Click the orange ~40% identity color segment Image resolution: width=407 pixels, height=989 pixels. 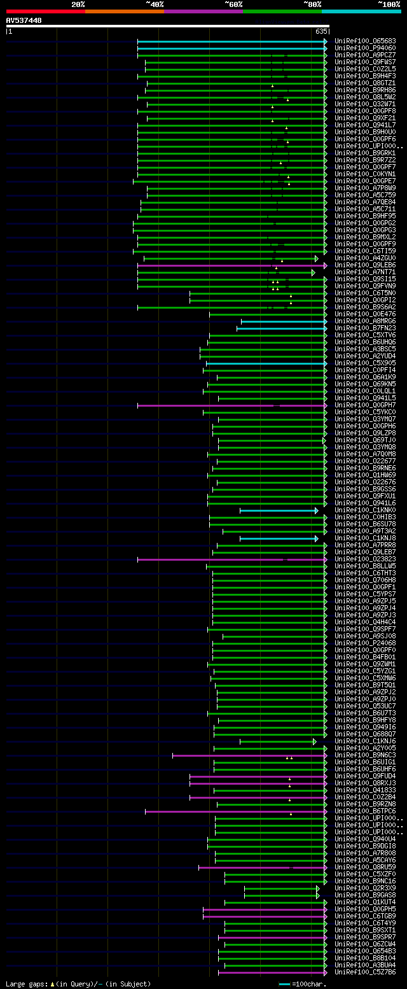[x=125, y=11]
